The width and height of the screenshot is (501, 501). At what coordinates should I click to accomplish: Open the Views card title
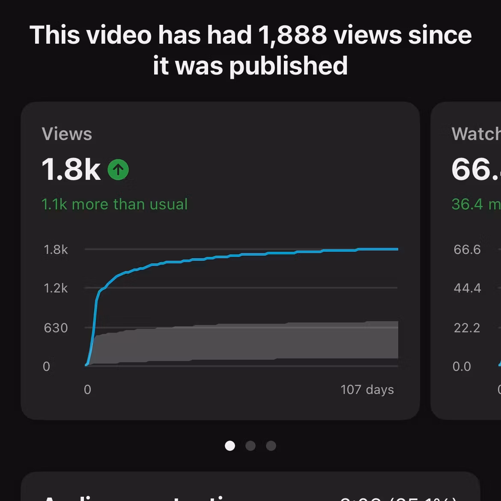(67, 134)
